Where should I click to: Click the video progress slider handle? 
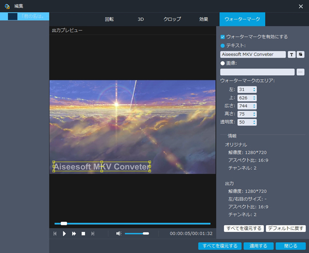click(64, 224)
